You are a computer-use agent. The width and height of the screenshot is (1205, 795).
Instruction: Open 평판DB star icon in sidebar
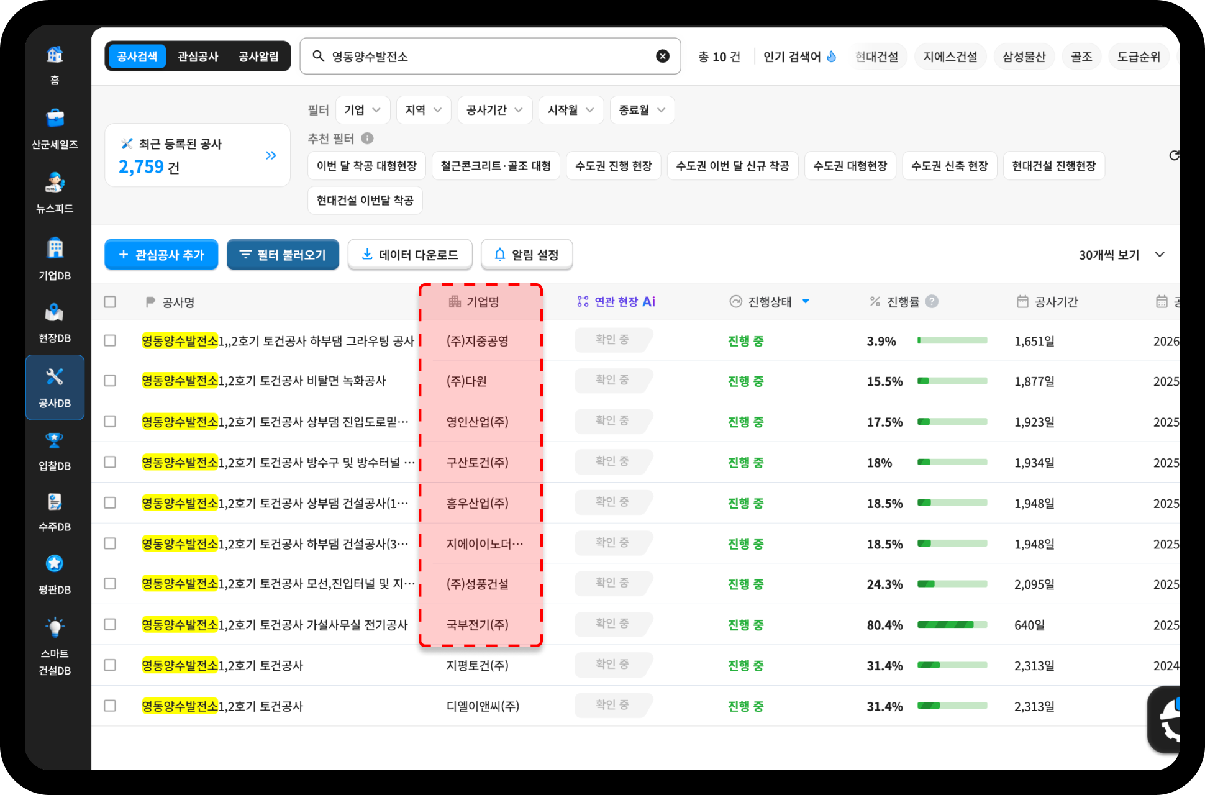(55, 563)
